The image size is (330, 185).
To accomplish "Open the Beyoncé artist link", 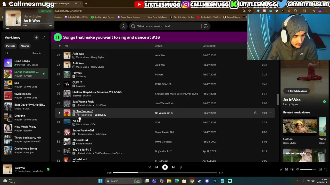I will coord(81,86).
